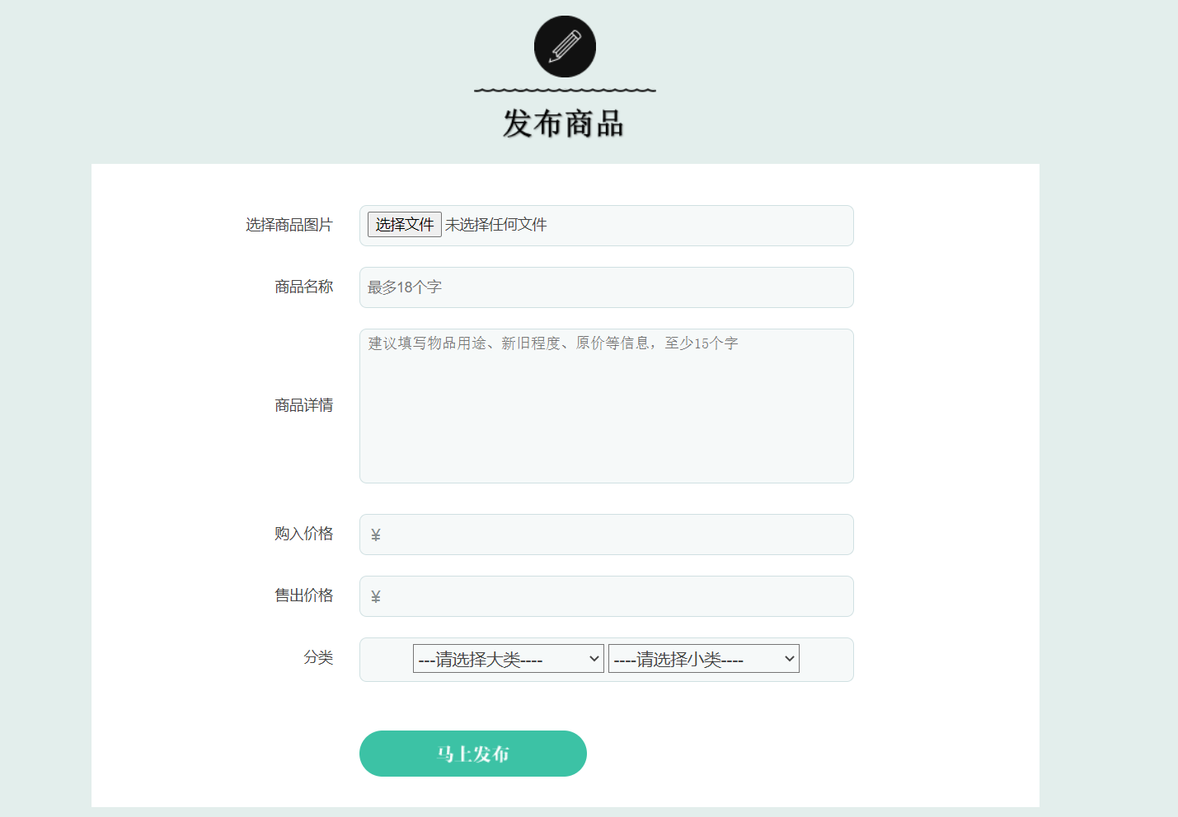Click the 发布商品 page heading
Screen dimensions: 1178x817
click(564, 125)
